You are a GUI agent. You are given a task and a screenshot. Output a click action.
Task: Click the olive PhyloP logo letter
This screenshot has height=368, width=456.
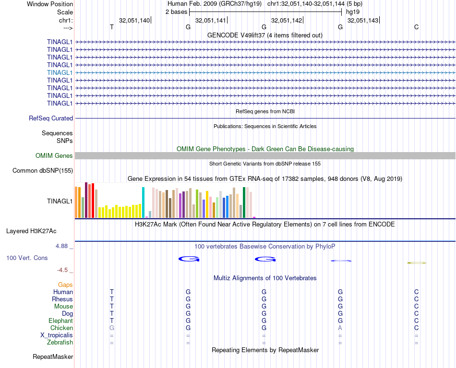click(x=417, y=263)
